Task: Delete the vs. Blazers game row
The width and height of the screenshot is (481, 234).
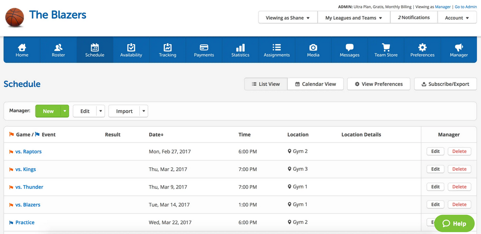Action: pyautogui.click(x=459, y=205)
